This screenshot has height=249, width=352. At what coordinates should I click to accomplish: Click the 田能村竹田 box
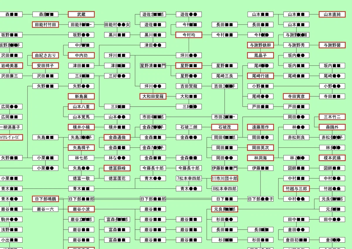[45, 25]
